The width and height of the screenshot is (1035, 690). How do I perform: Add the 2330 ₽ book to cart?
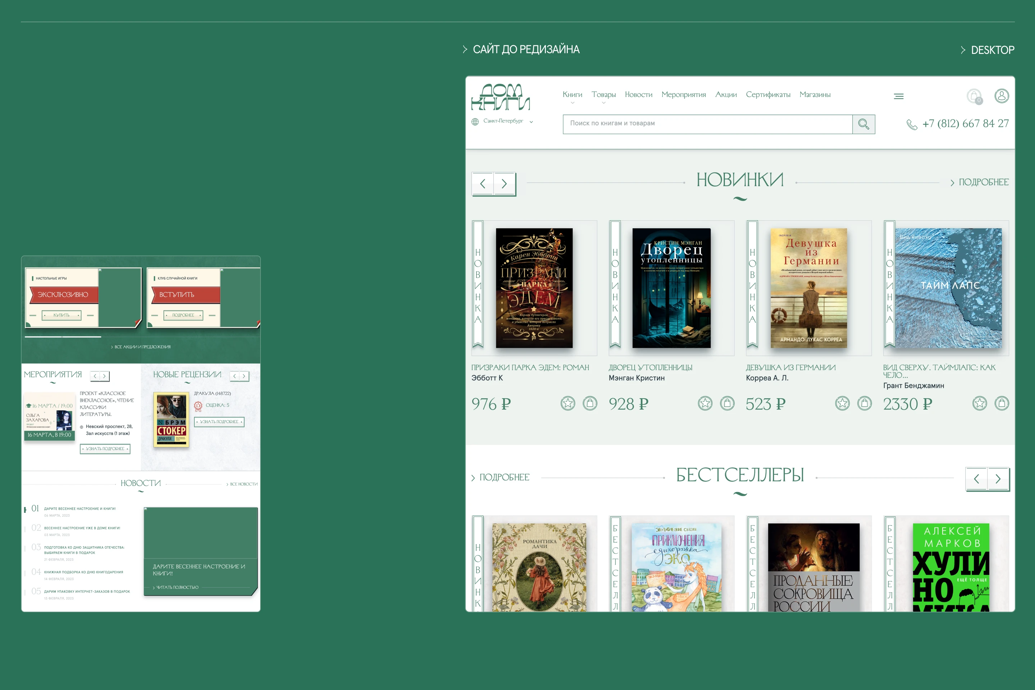coord(1002,403)
